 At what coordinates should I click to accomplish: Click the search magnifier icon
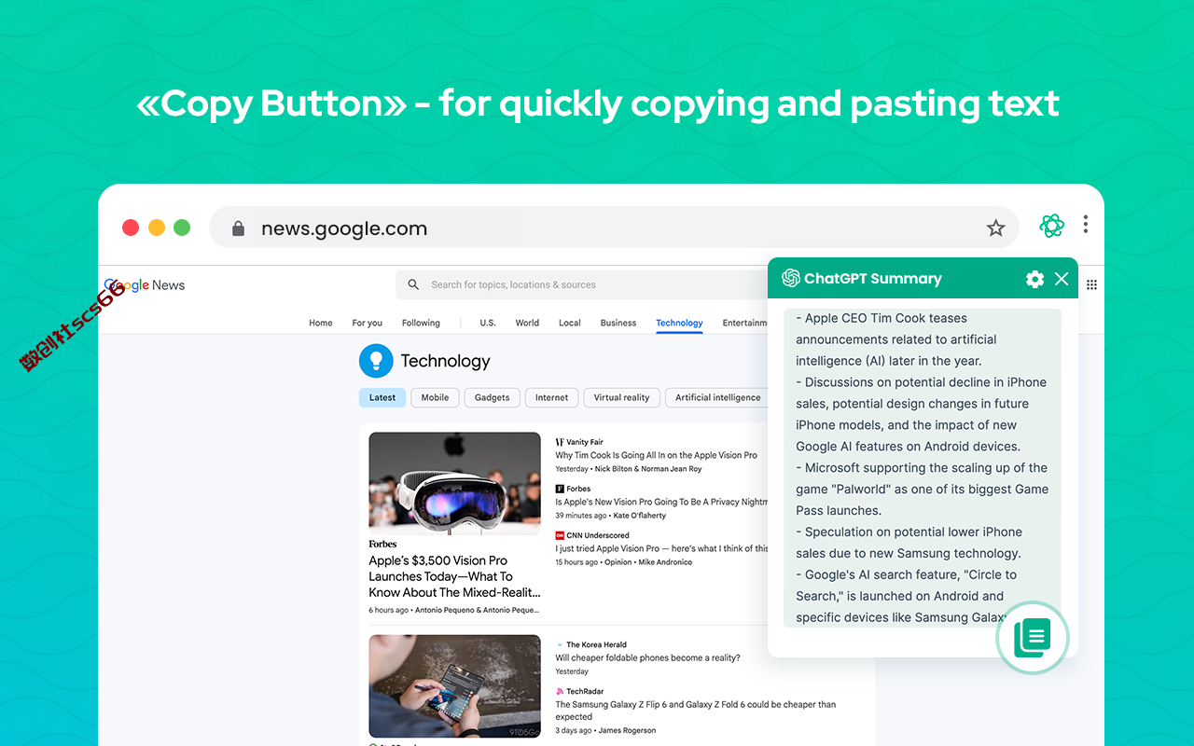(x=413, y=284)
